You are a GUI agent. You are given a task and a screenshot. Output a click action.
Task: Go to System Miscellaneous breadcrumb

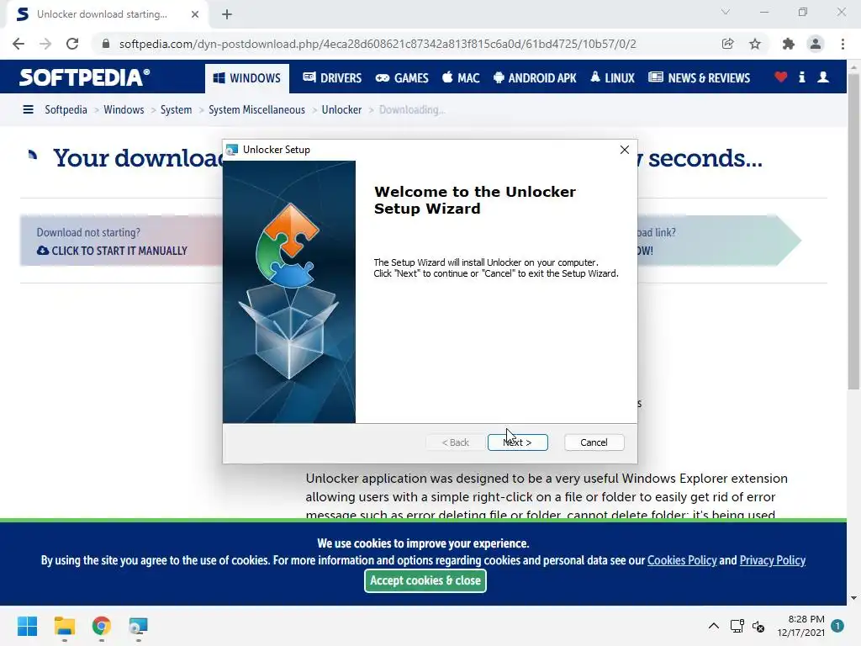point(256,109)
